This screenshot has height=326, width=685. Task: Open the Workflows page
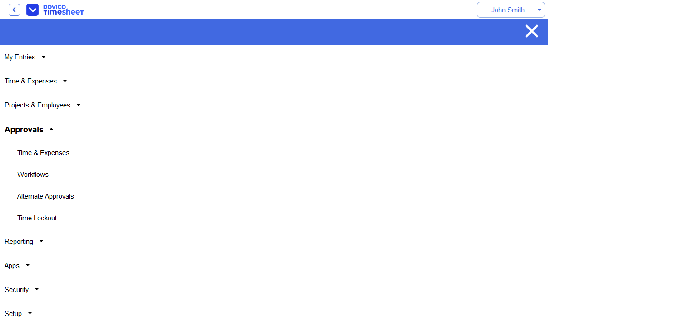[33, 175]
